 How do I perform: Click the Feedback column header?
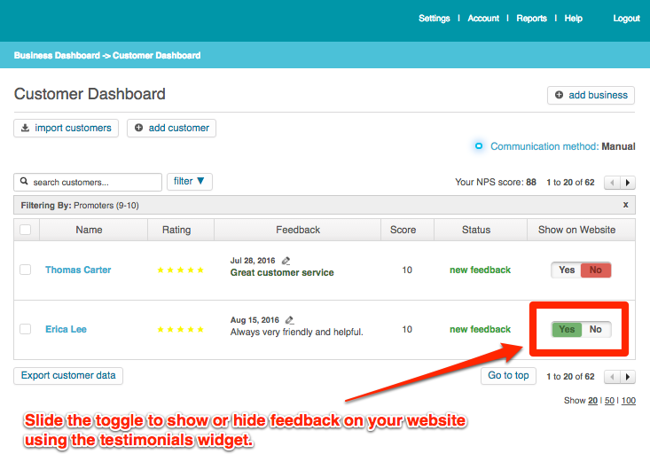(298, 230)
